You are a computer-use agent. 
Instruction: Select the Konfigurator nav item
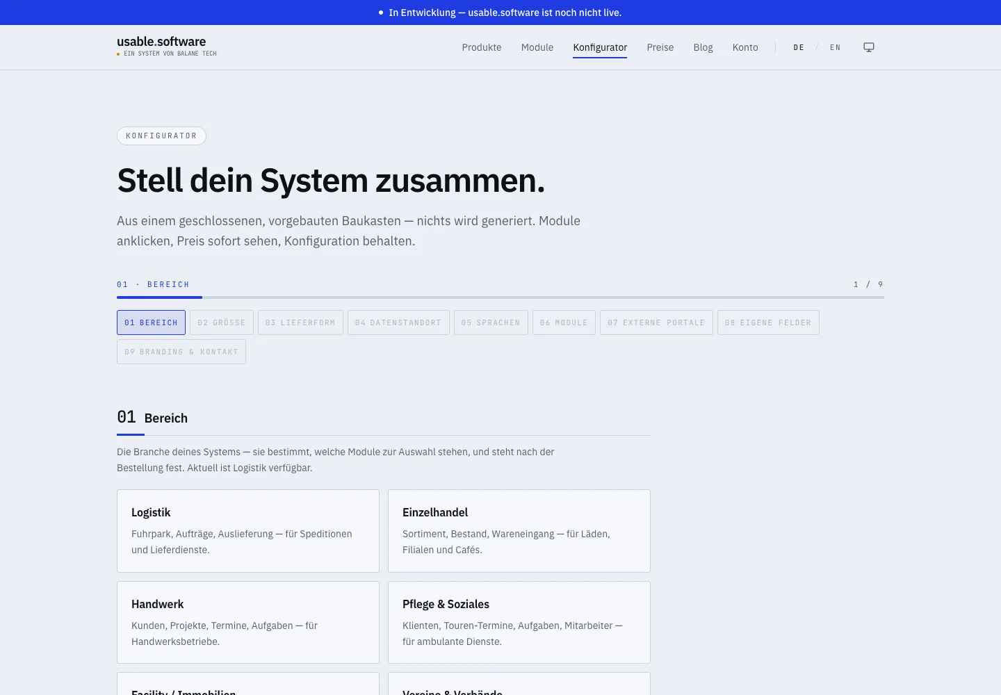coord(600,47)
